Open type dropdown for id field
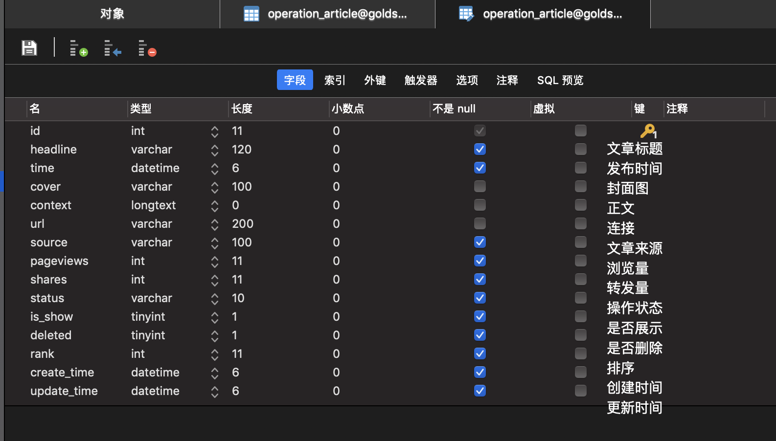The height and width of the screenshot is (441, 776). 215,132
